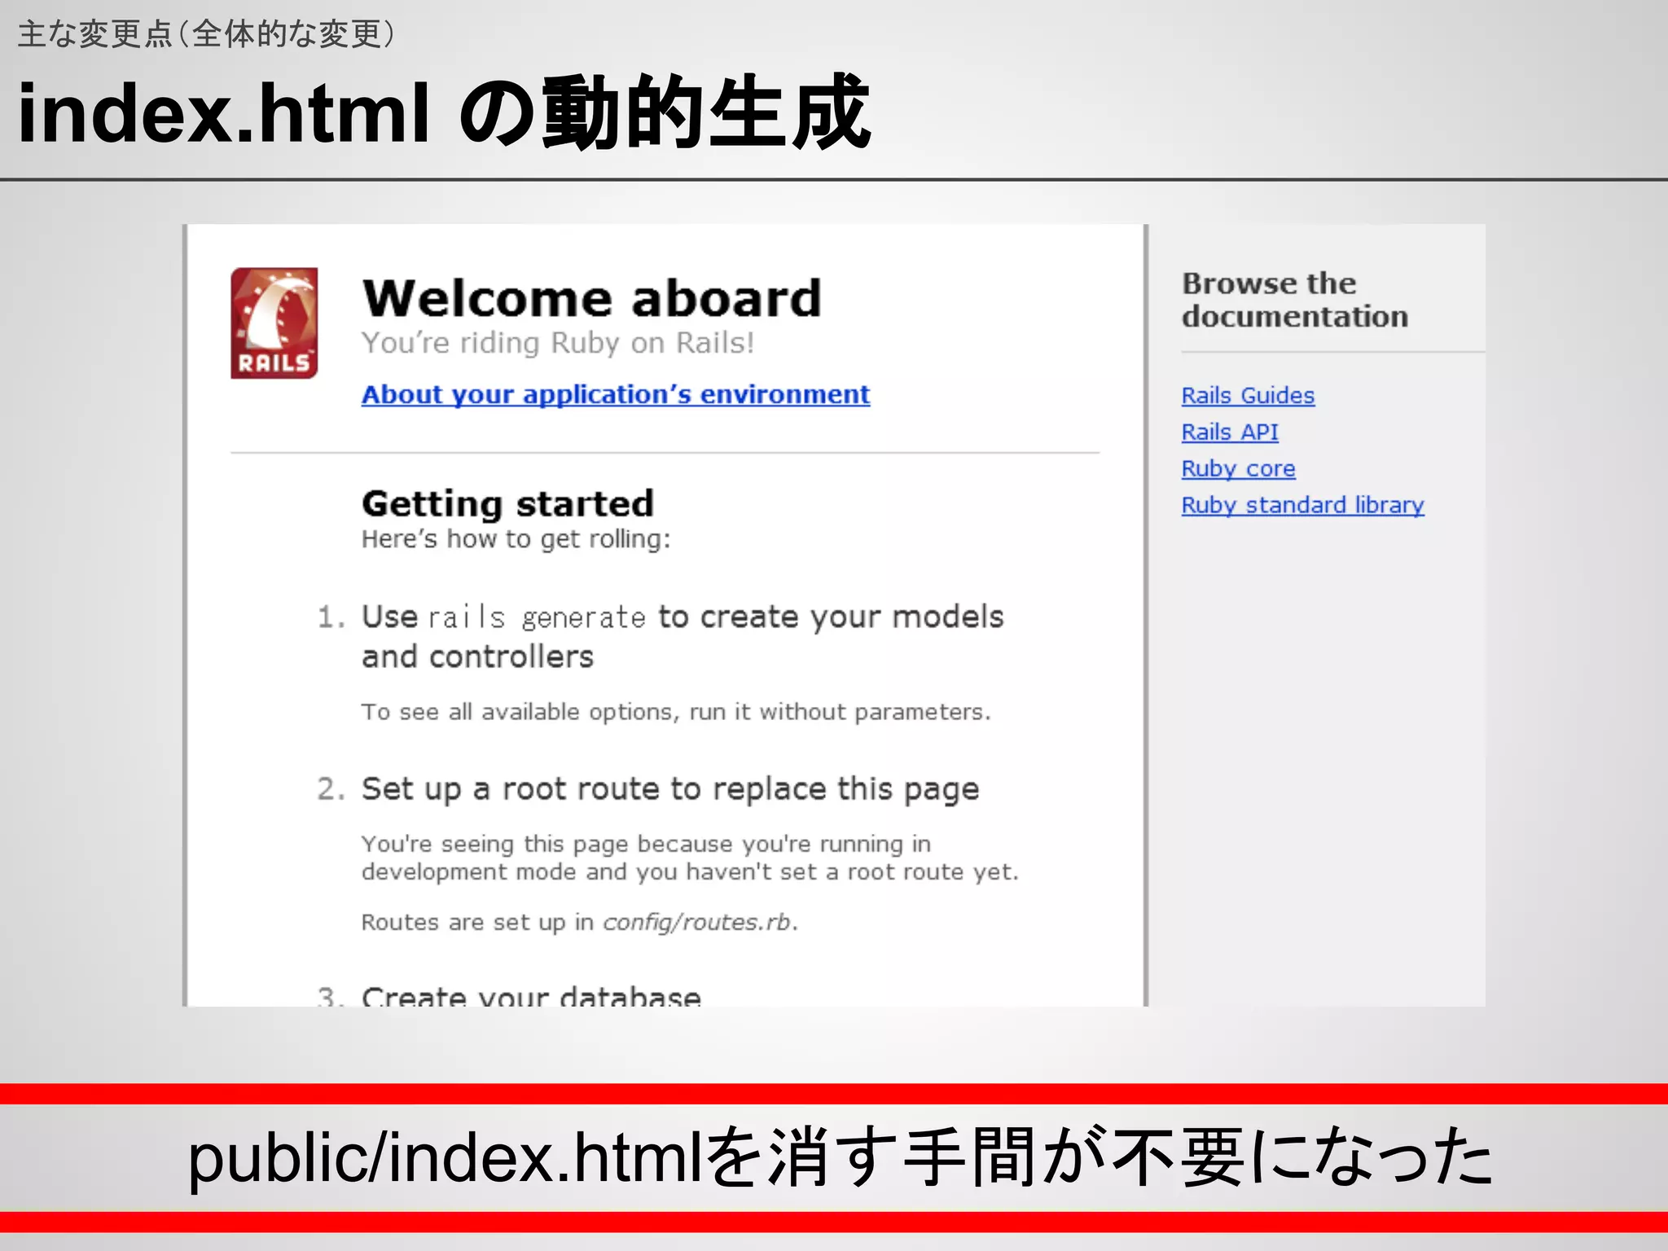Click the Getting started heading
This screenshot has height=1251, width=1668.
pos(507,504)
